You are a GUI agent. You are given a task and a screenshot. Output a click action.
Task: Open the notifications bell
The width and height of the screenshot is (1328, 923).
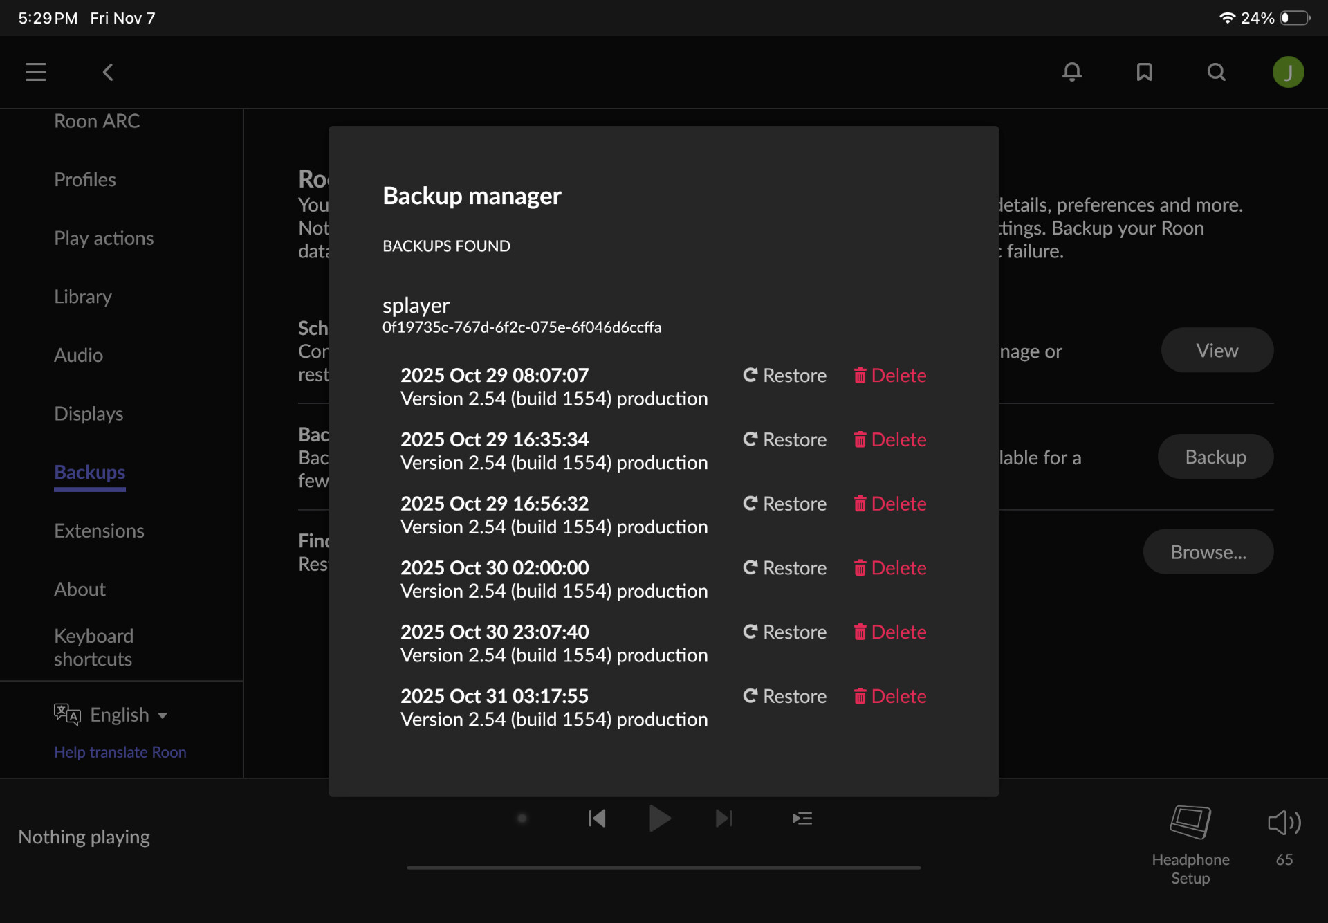[x=1072, y=72]
